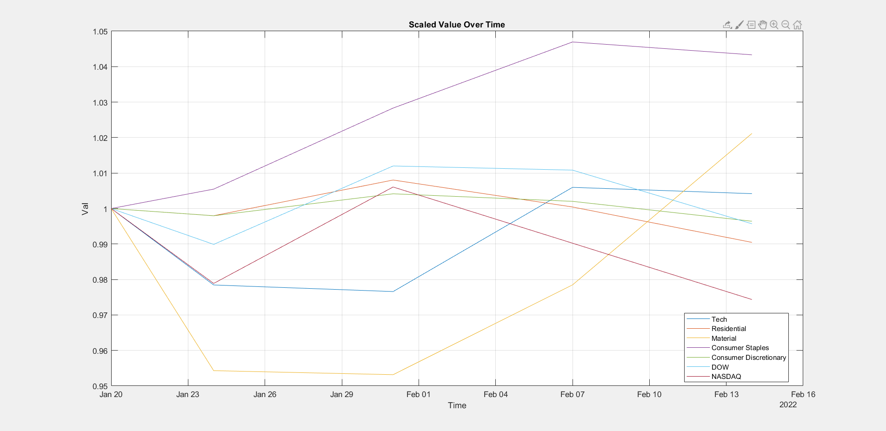
Task: Restore the original view with the home icon
Action: (x=797, y=25)
